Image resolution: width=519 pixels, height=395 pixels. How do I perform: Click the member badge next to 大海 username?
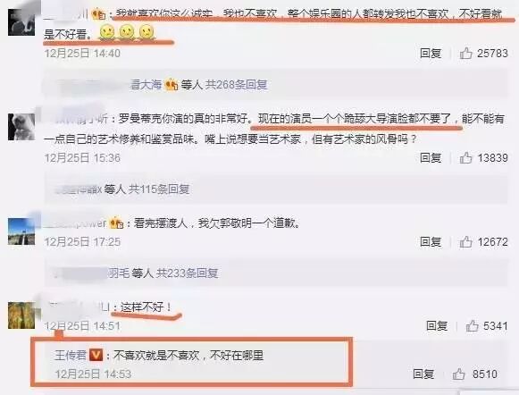172,85
